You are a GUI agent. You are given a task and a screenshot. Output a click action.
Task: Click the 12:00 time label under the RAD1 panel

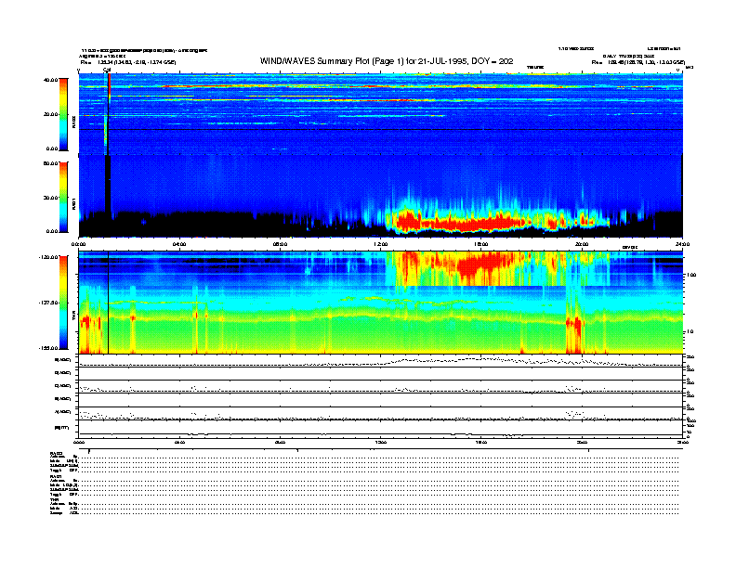(x=381, y=244)
